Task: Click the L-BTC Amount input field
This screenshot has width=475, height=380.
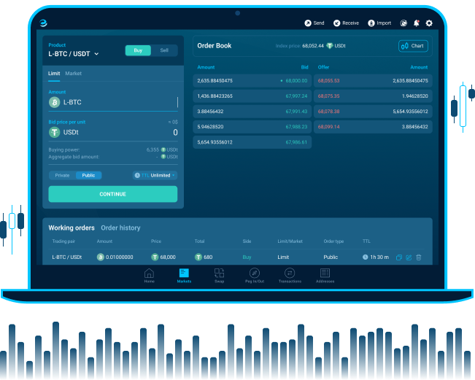Action: [113, 102]
